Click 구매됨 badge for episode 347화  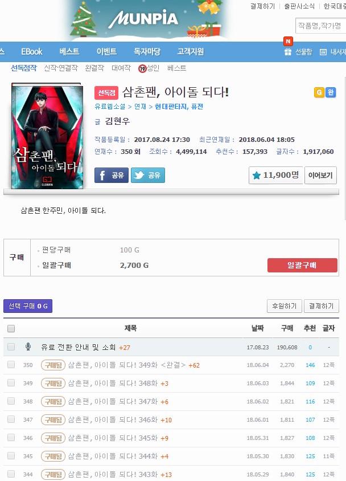(53, 402)
